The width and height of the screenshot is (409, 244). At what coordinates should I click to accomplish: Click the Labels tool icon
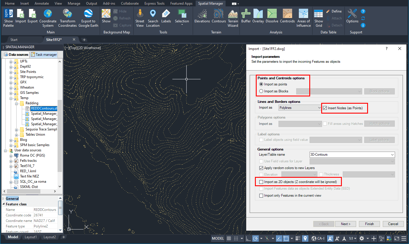[x=166, y=16]
